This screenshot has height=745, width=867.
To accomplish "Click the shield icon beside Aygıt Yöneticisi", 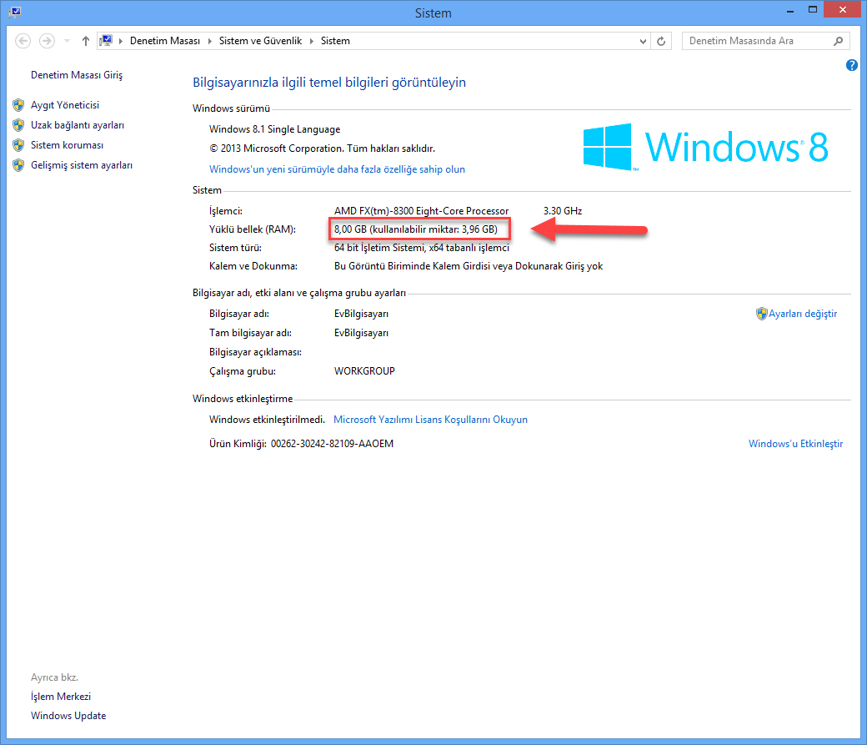I will click(19, 105).
